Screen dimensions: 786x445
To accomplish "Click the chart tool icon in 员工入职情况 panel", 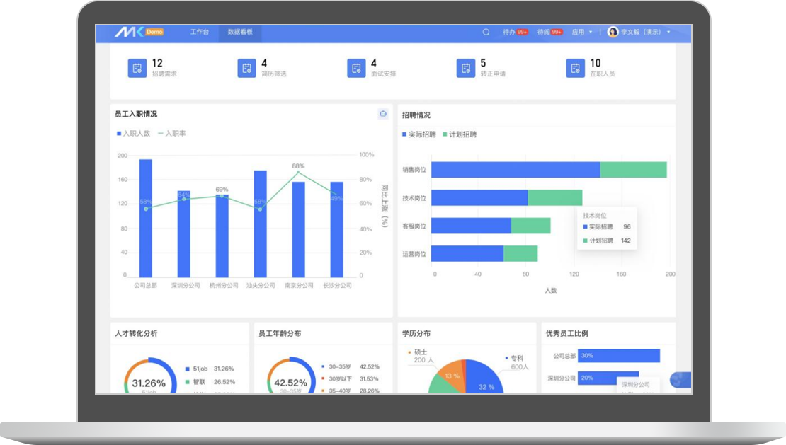I will coord(383,114).
